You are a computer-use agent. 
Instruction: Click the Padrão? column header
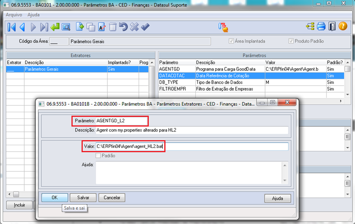click(335, 62)
